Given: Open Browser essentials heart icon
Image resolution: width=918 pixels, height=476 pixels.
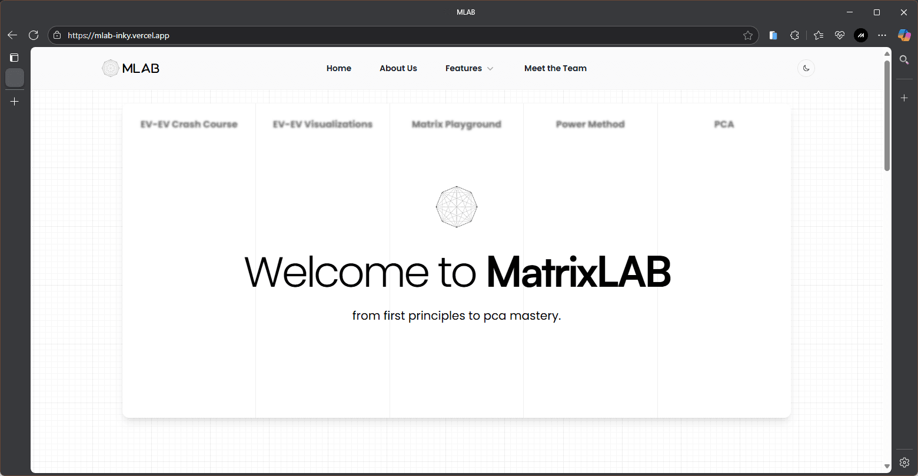Looking at the screenshot, I should tap(840, 35).
